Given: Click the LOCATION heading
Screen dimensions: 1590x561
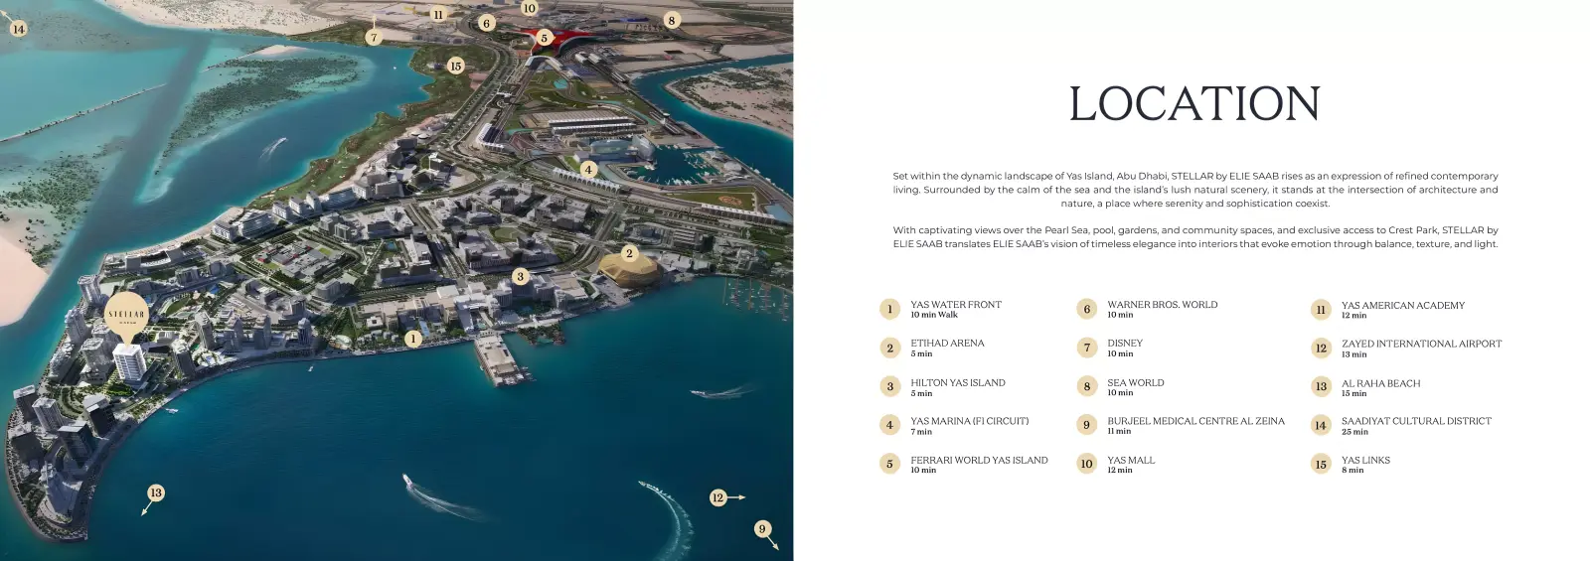Looking at the screenshot, I should click(1194, 104).
